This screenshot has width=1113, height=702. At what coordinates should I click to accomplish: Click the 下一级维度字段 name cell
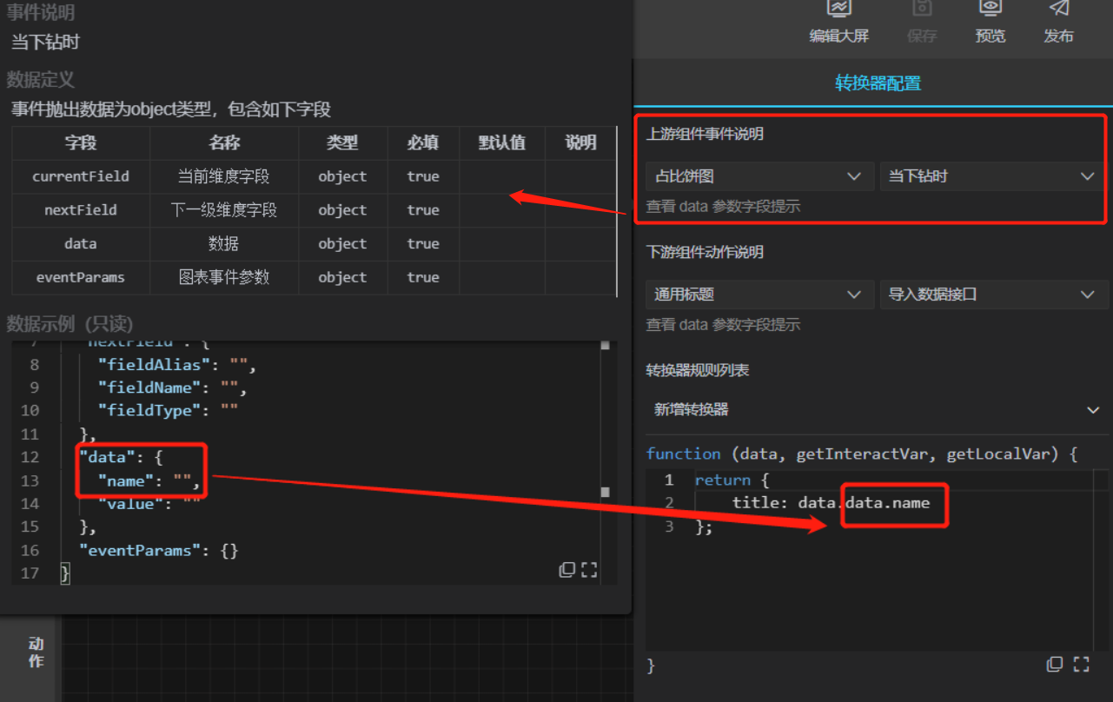224,210
